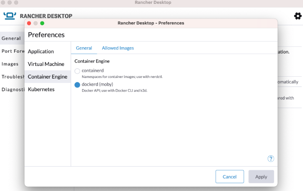Open Port Forwarding in main window sidebar
The height and width of the screenshot is (191, 303).
tap(12, 51)
